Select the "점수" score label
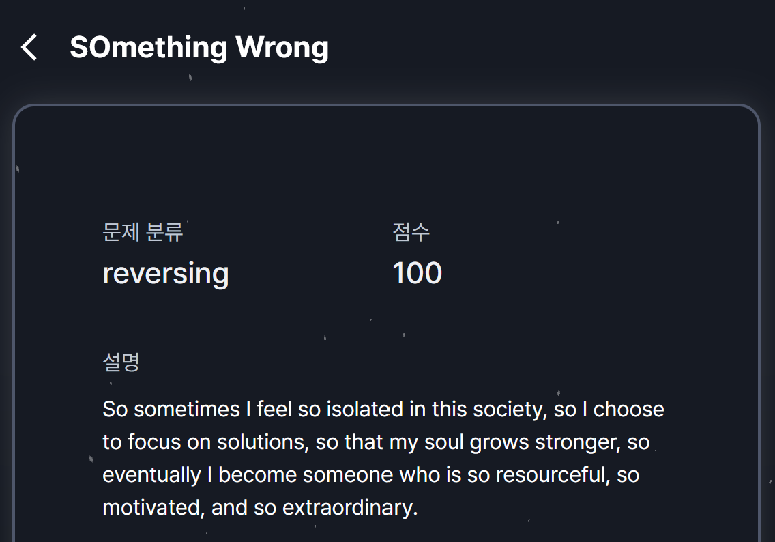The width and height of the screenshot is (775, 542). 411,232
